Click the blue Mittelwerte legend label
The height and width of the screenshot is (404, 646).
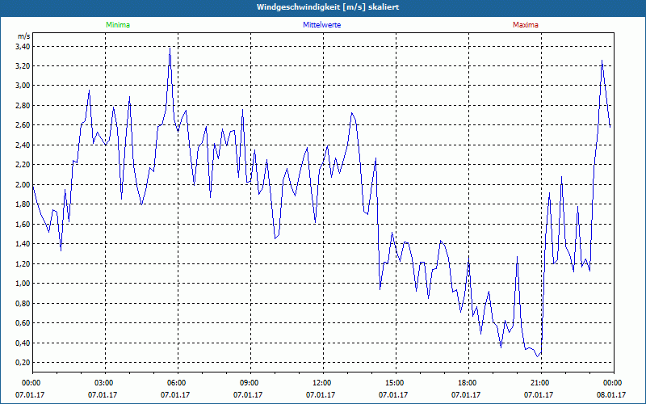321,25
